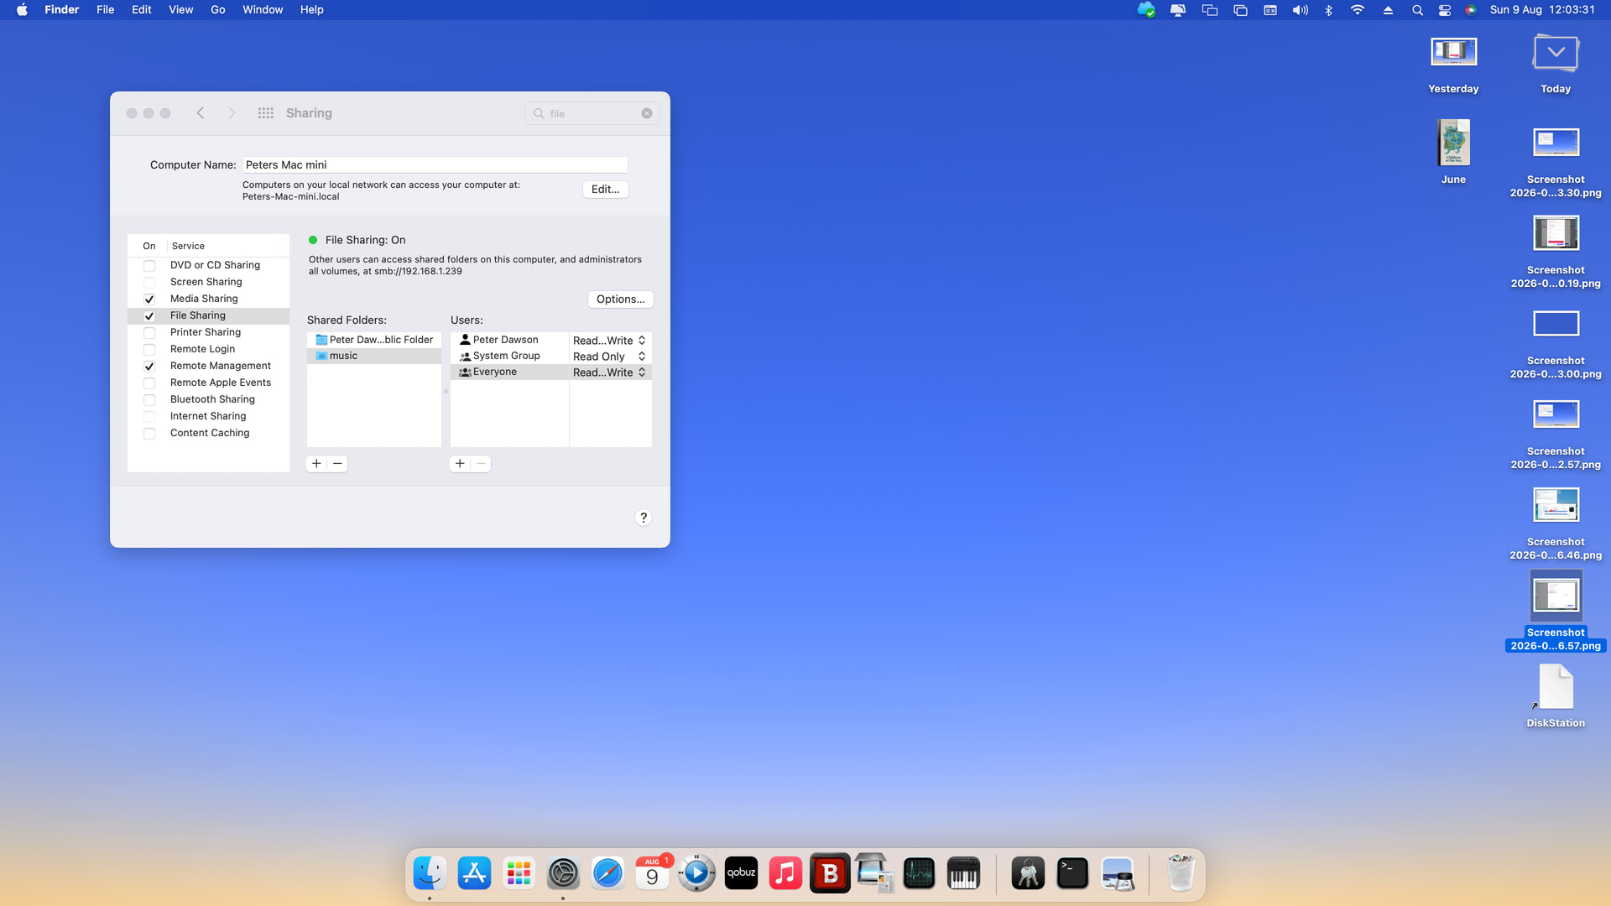Open System Group Read Only dropdown
This screenshot has width=1611, height=906.
point(609,357)
